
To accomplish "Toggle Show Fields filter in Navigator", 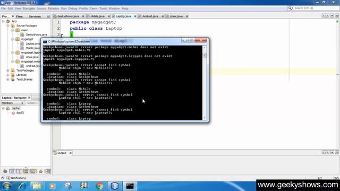I will pyautogui.click(x=12, y=171).
